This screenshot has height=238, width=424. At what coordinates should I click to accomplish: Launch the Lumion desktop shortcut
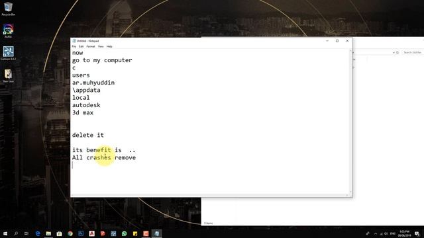[x=8, y=53]
